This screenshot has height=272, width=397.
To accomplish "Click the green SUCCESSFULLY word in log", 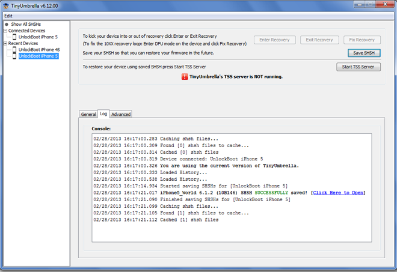I will pyautogui.click(x=271, y=193).
